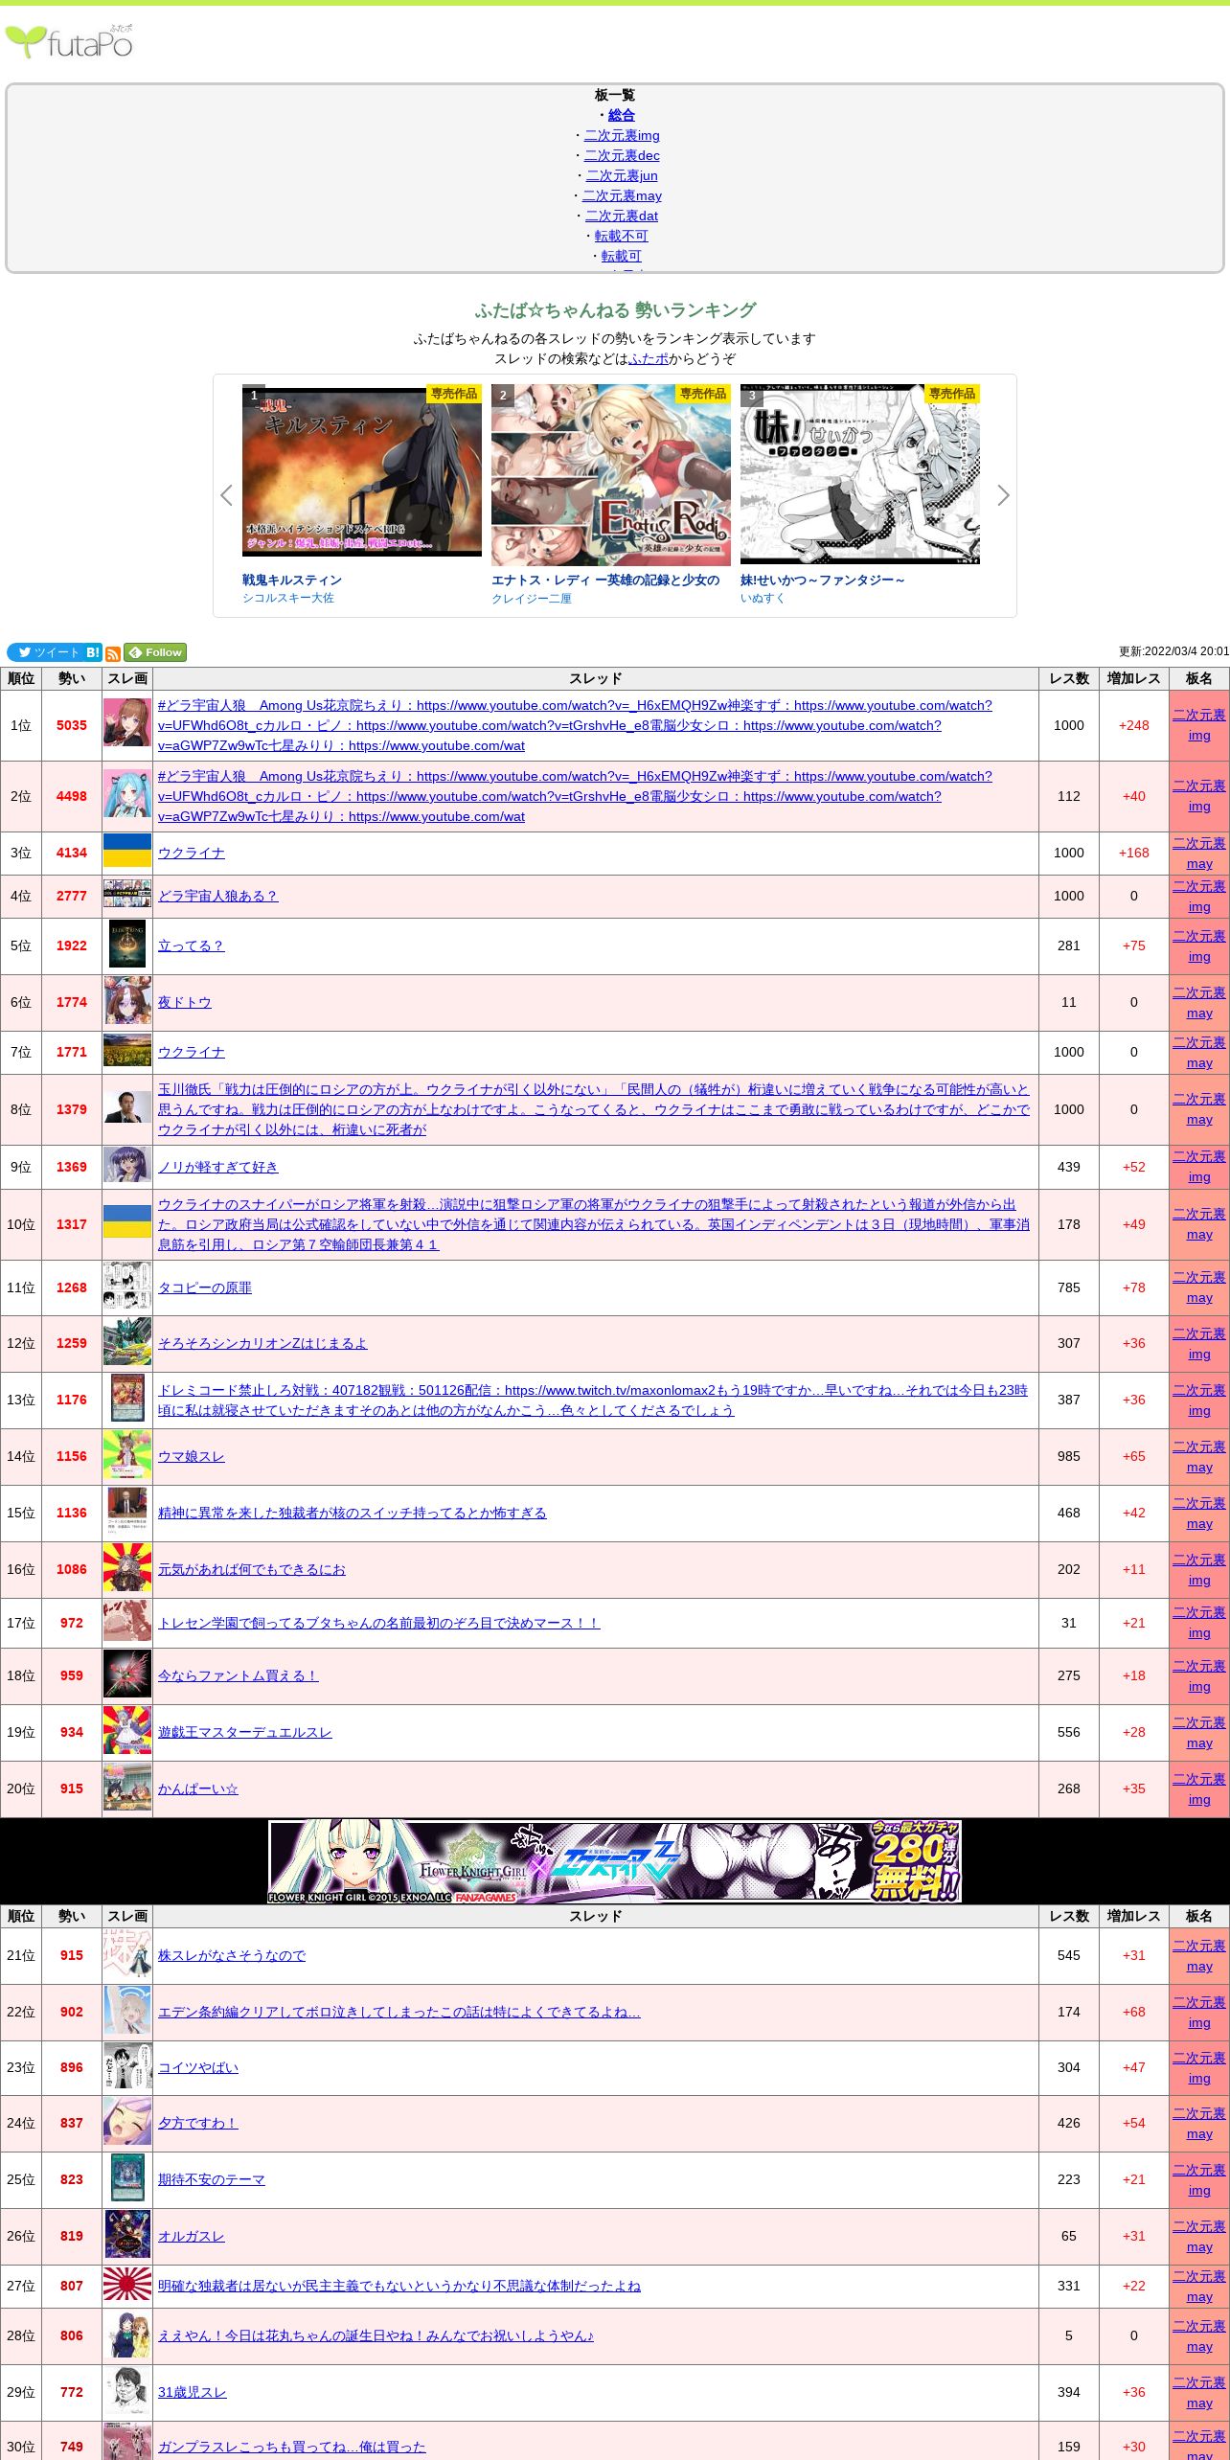Open 二次元裏dat board link

622,216
